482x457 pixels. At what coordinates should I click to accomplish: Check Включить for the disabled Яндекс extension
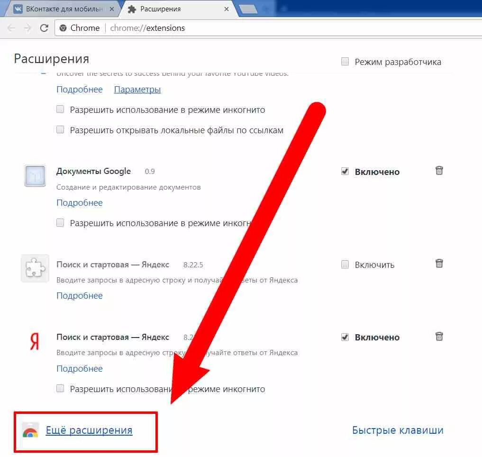(x=345, y=264)
